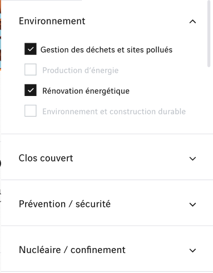Tick the Production d'énergie checkbox
Screen dimensions: 213x273
31,69
